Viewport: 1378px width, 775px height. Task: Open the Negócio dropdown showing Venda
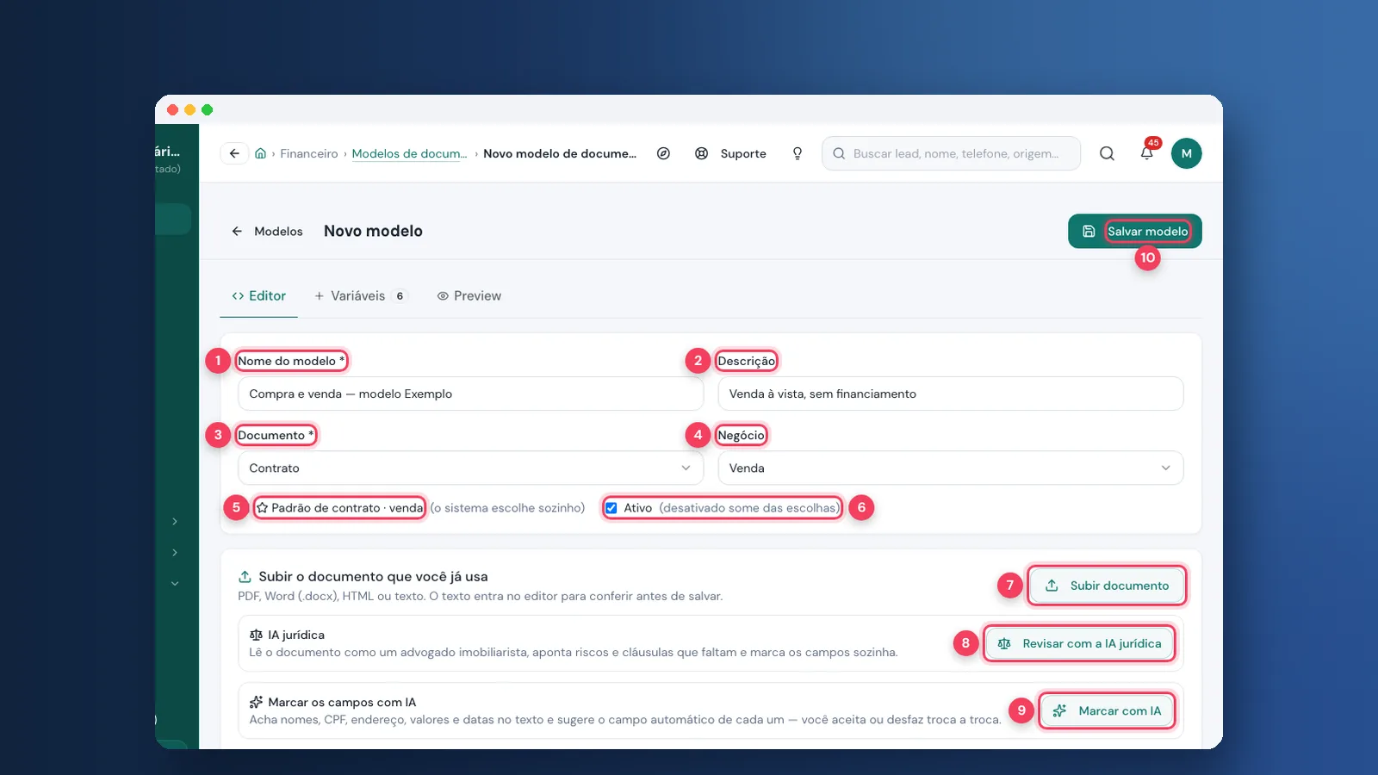951,468
